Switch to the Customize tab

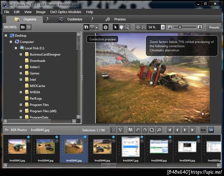pos(71,19)
